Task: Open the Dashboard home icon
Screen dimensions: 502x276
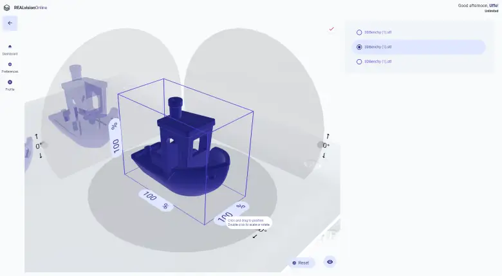Action: pyautogui.click(x=10, y=47)
